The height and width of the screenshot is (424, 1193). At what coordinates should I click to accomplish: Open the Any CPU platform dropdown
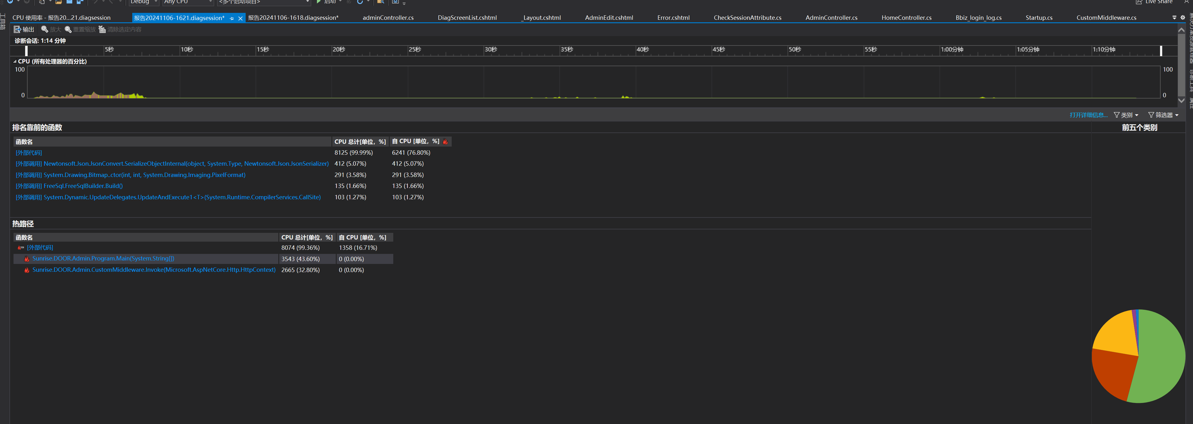pos(211,2)
